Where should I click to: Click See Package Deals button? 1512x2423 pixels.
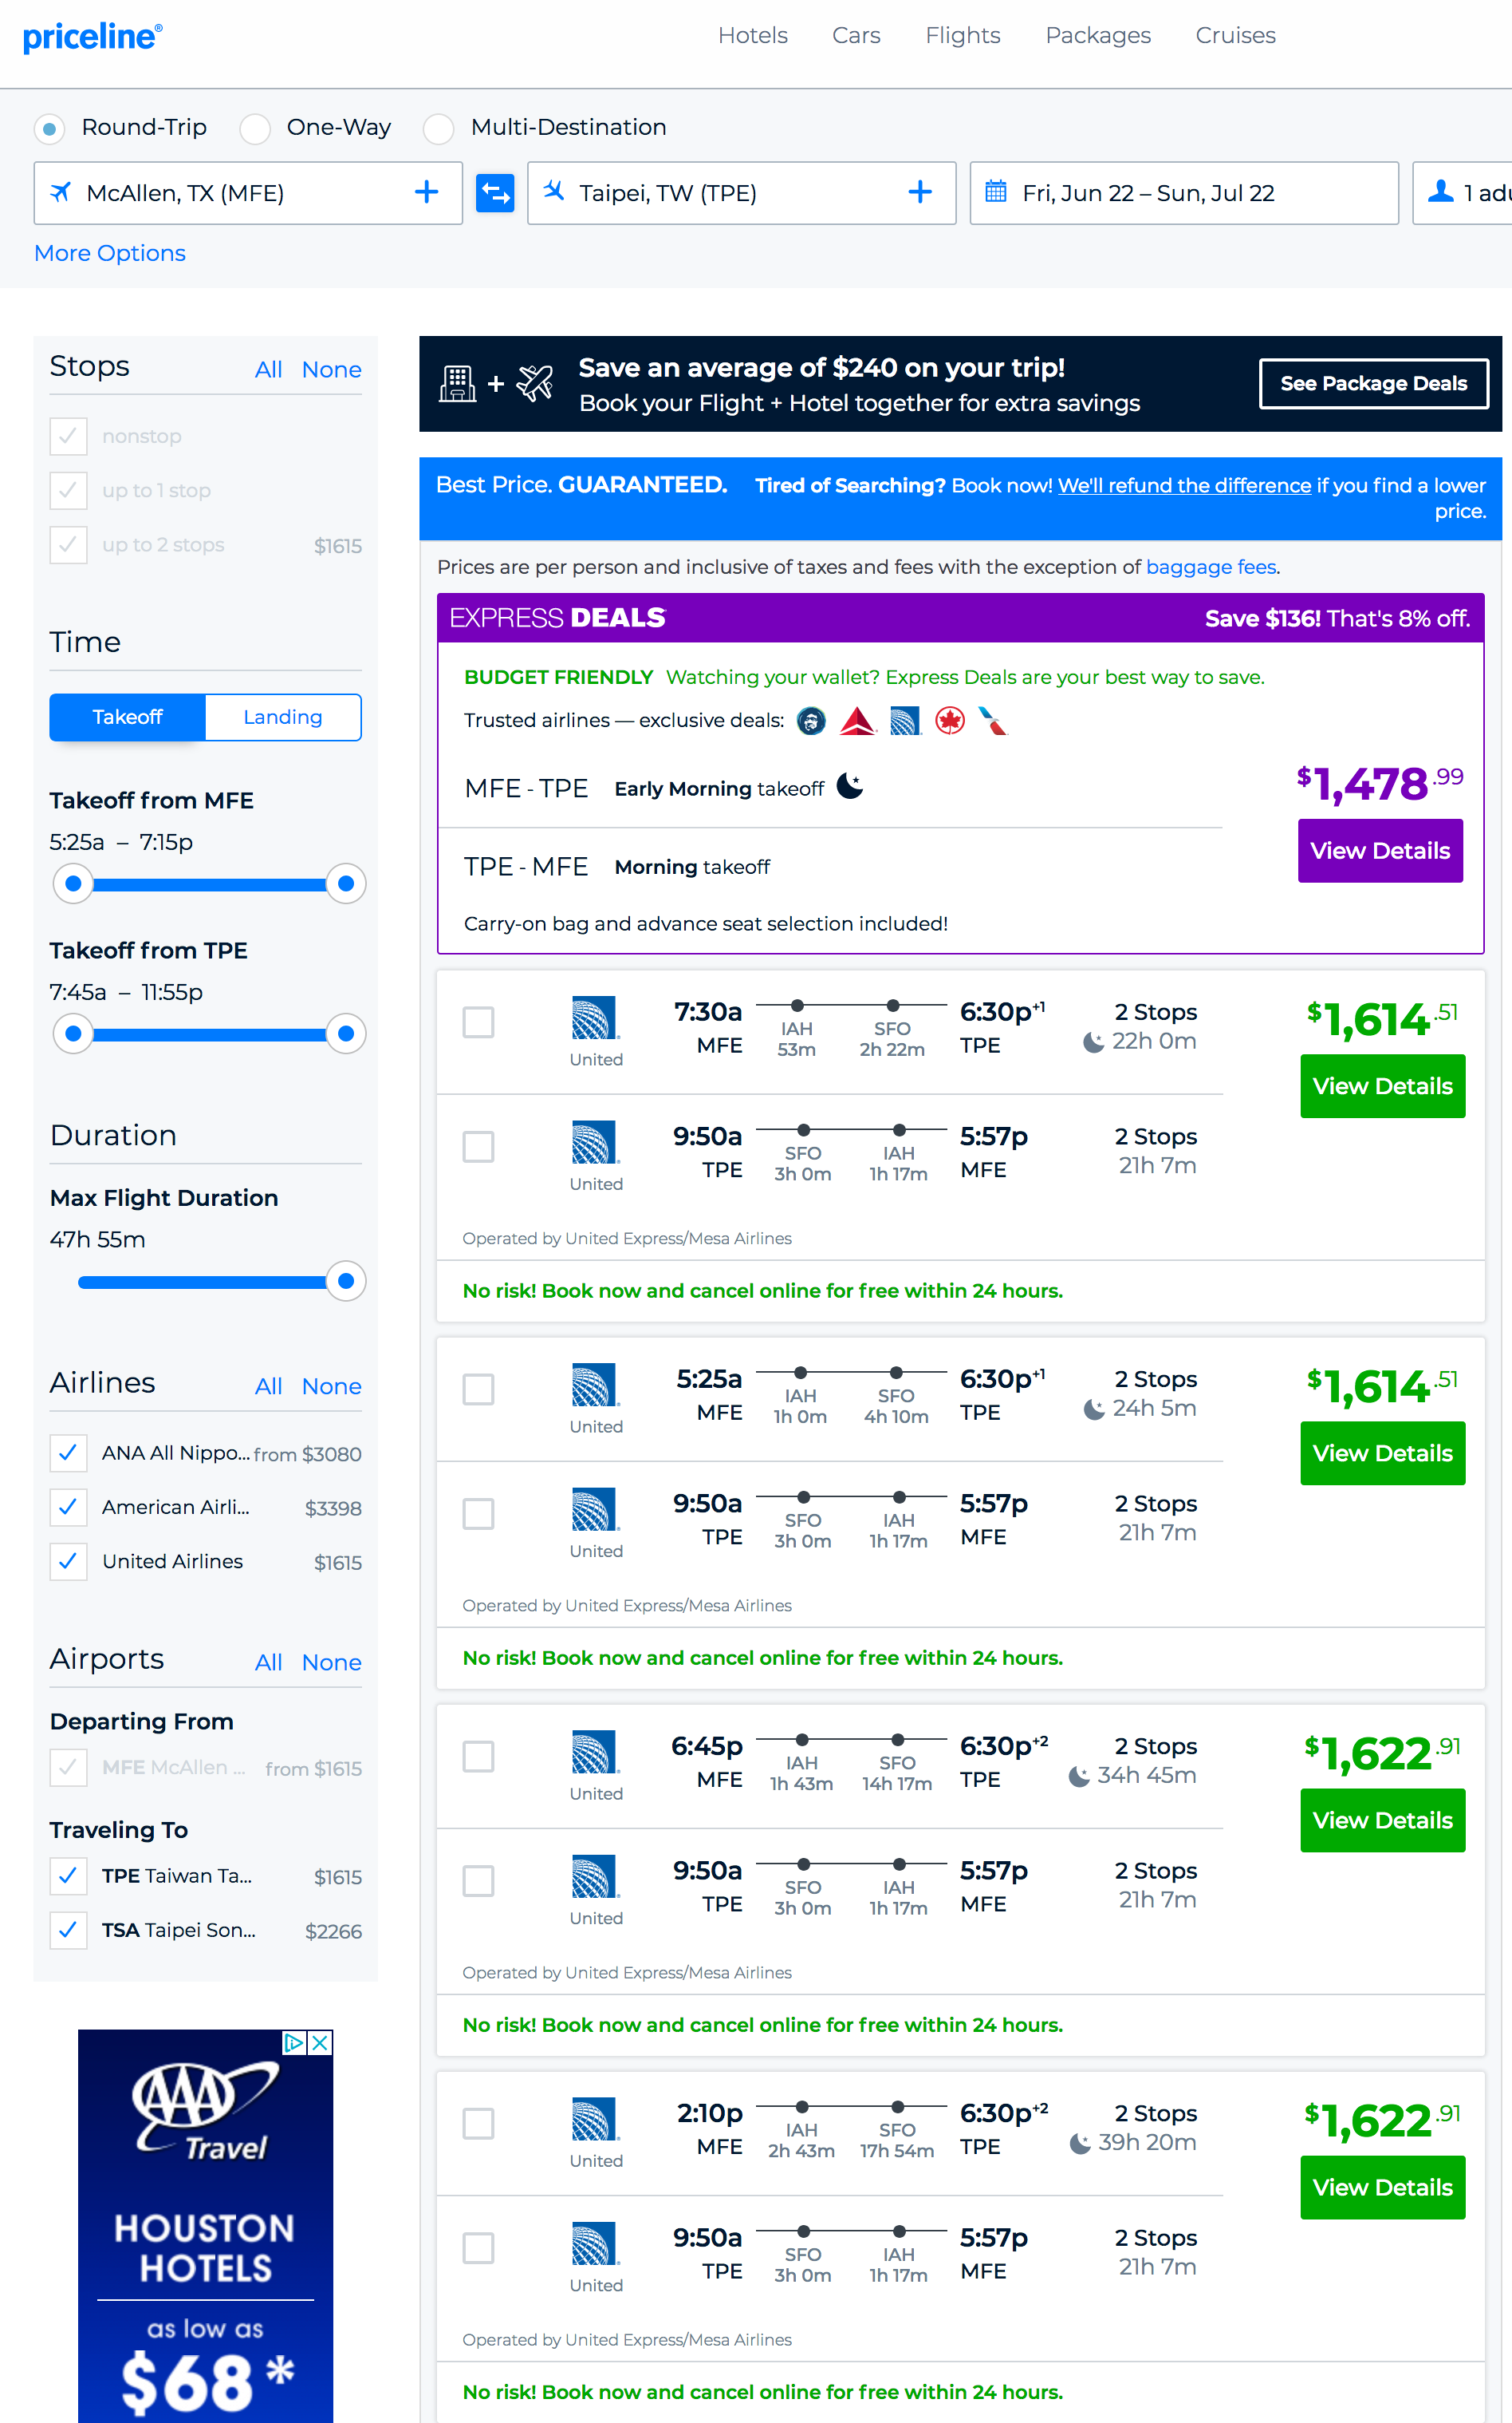click(1373, 383)
